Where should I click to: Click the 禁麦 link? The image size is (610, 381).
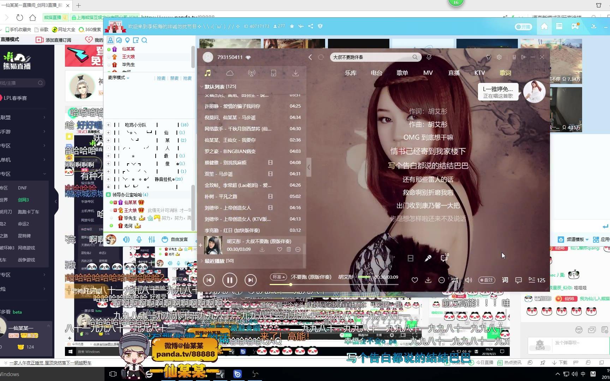click(174, 78)
